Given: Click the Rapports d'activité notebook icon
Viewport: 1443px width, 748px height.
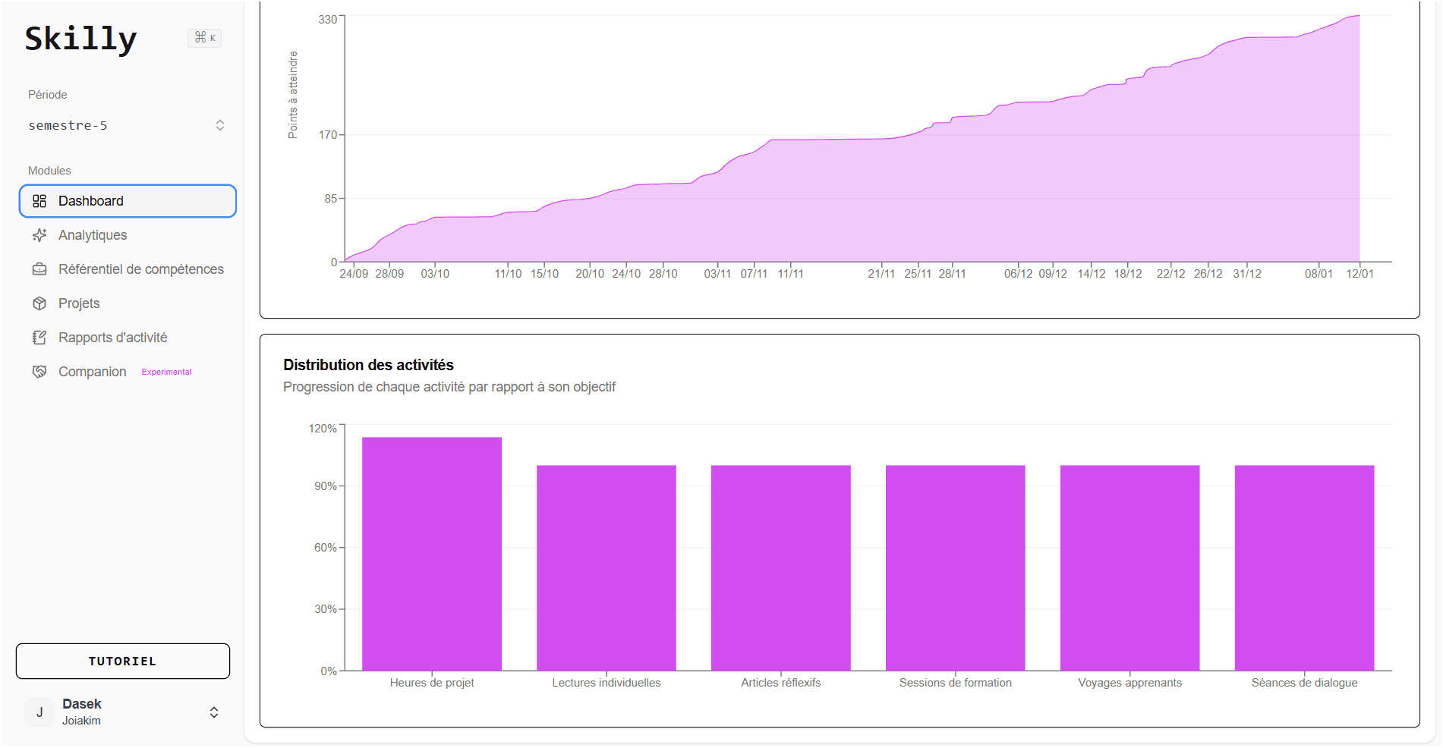Looking at the screenshot, I should [x=39, y=338].
